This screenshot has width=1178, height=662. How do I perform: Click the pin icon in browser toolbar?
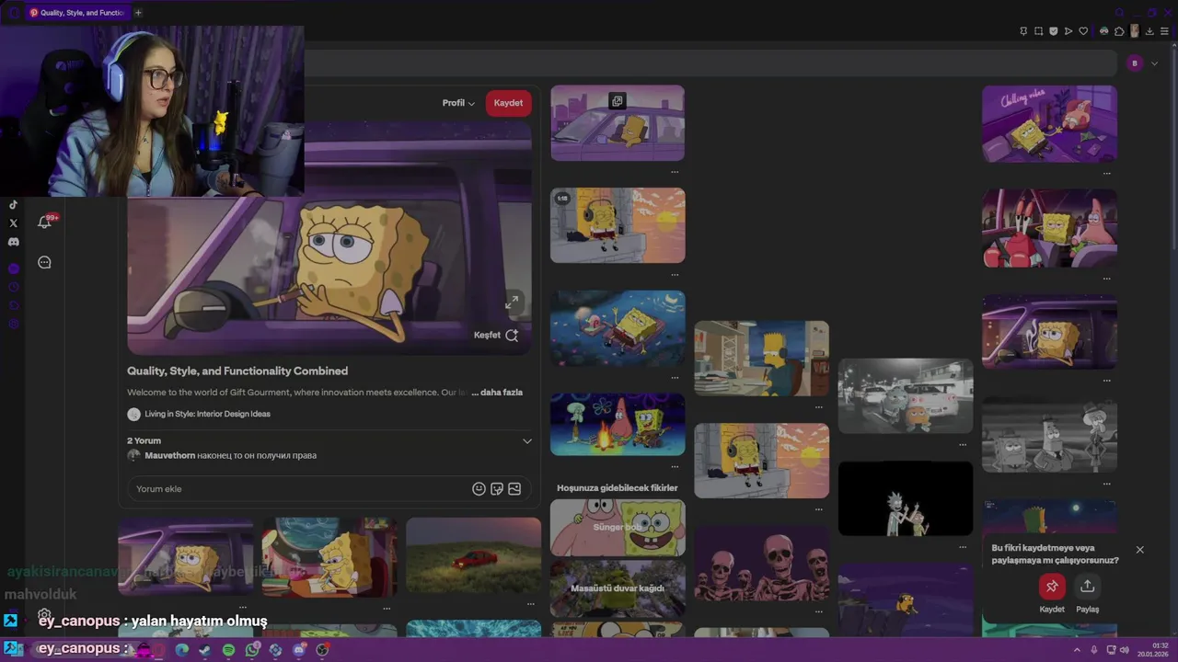tap(1023, 31)
